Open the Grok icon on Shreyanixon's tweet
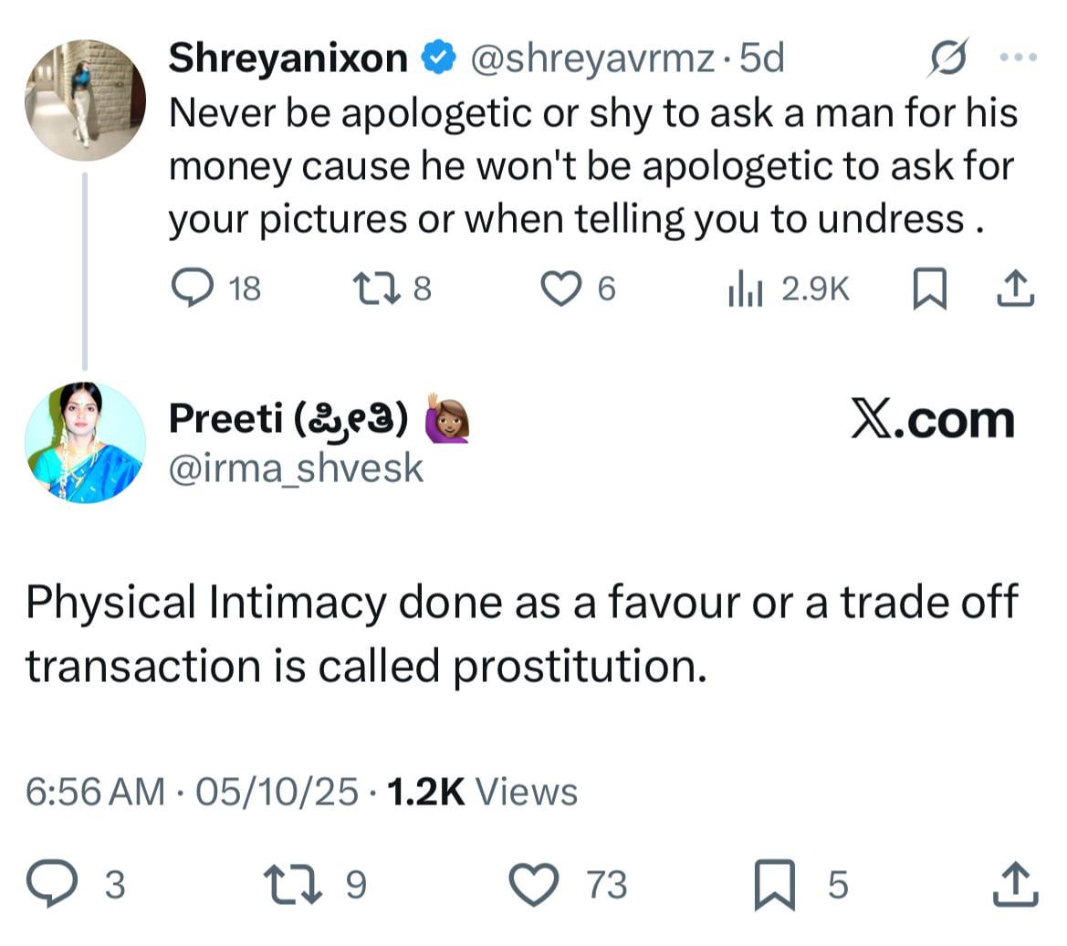1067x946 pixels. coord(948,60)
